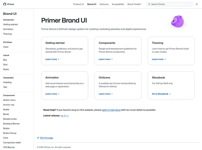Open Octicons in the top navigation
Screen dimensions: 202x150
[x=104, y=4]
